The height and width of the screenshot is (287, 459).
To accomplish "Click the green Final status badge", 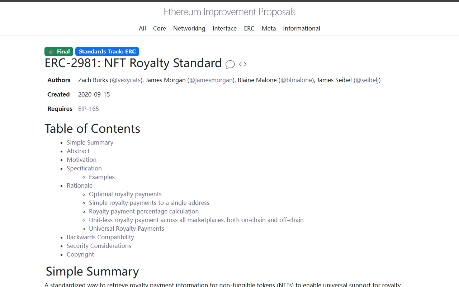I will click(x=59, y=51).
